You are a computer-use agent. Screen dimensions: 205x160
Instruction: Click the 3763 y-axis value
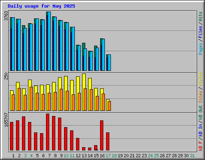pyautogui.click(x=6, y=16)
